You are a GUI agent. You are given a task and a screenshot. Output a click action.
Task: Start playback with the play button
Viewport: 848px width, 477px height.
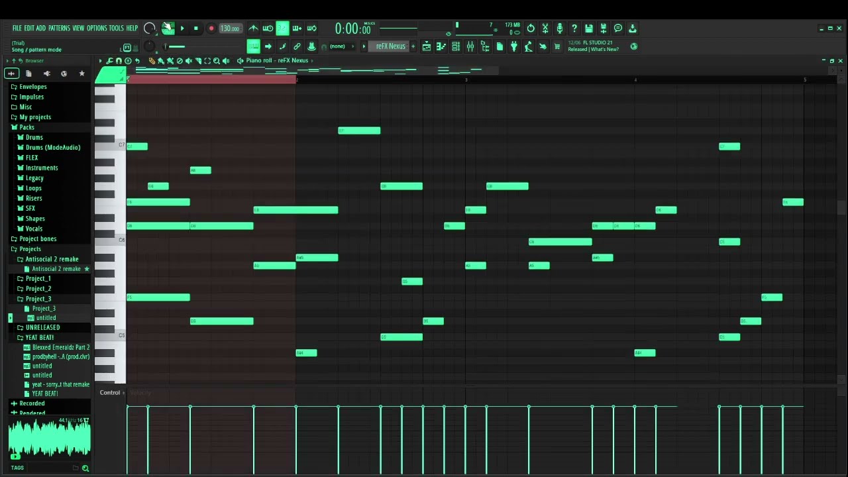182,28
